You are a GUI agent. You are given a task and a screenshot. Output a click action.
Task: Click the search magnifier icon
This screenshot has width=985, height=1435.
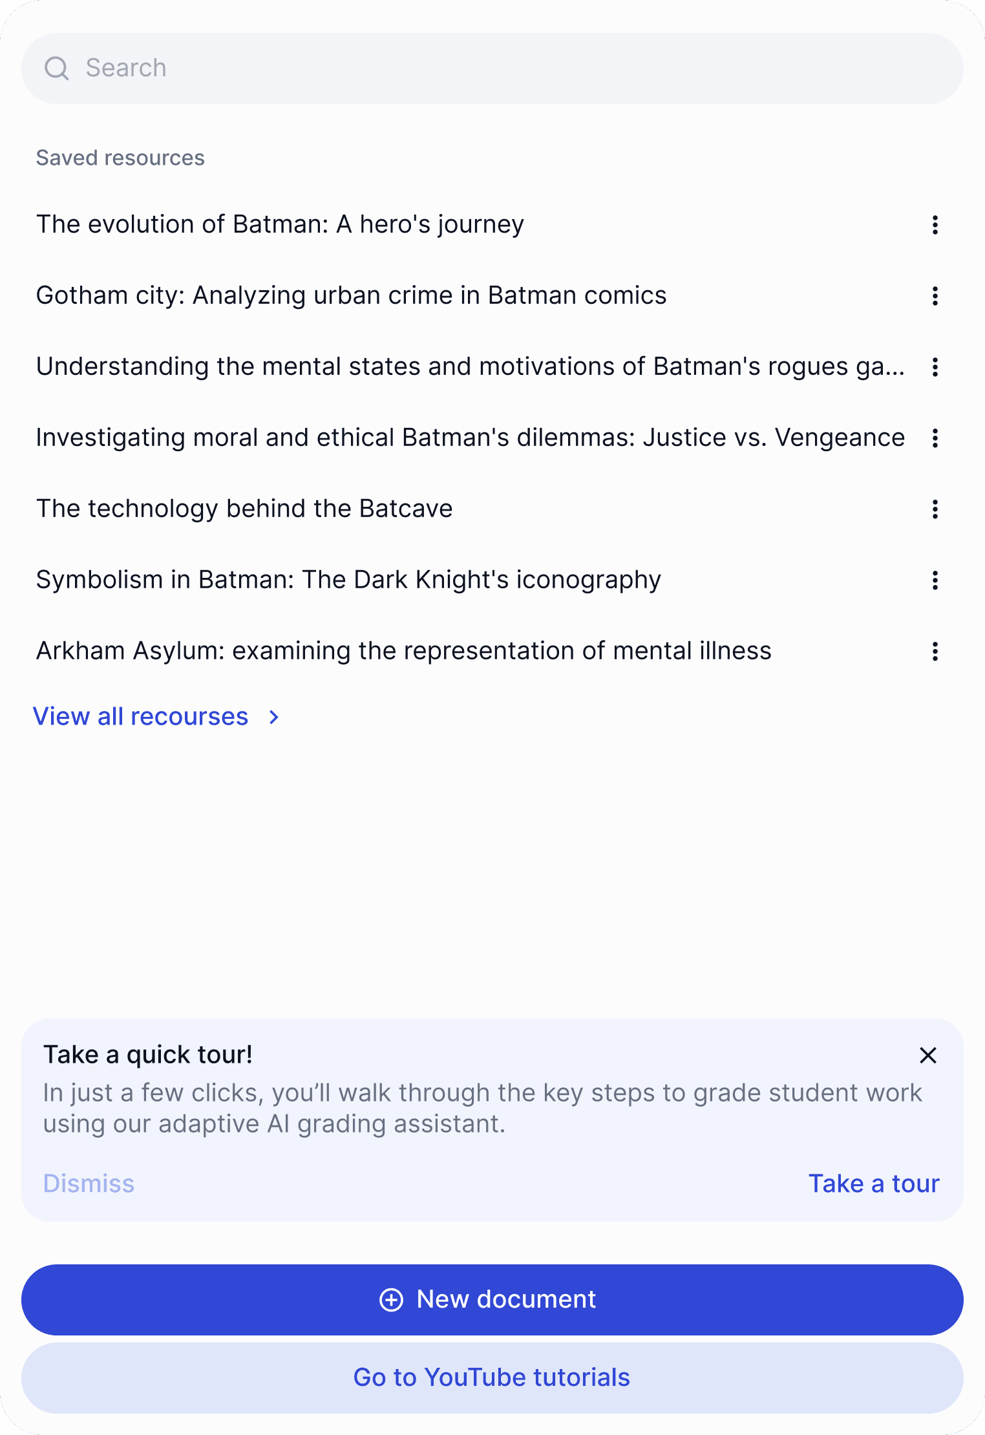[x=56, y=68]
